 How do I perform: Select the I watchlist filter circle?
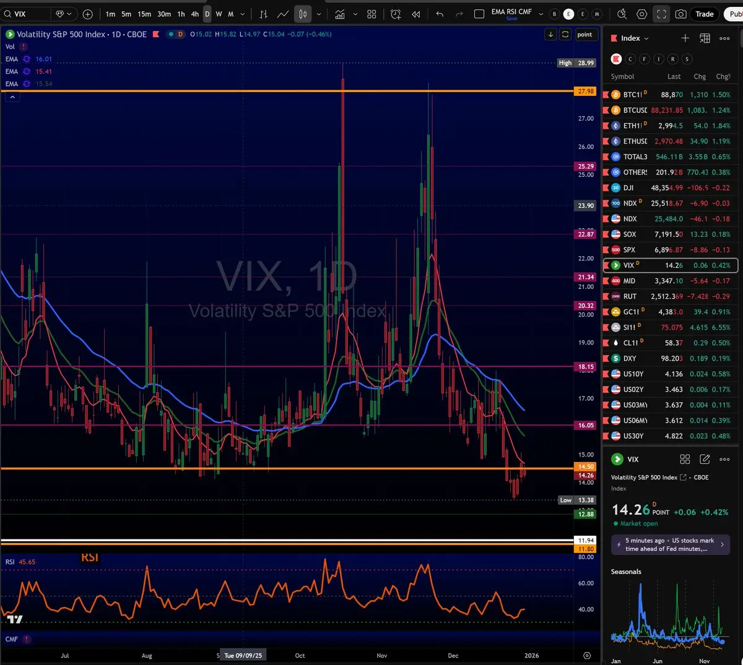tap(659, 59)
